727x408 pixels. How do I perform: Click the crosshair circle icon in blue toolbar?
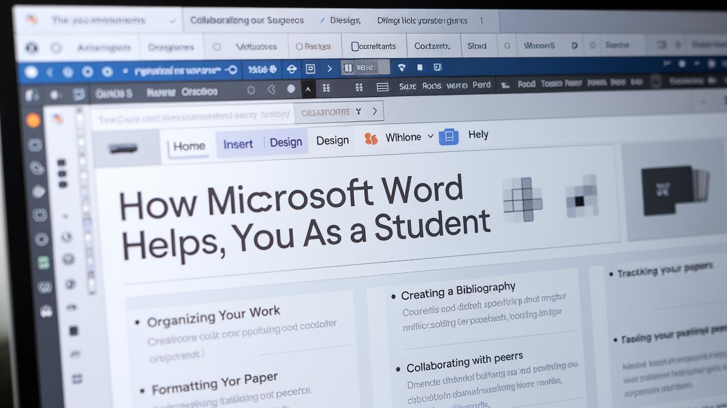pyautogui.click(x=291, y=69)
